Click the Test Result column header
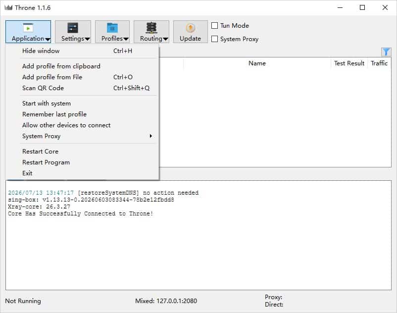The width and height of the screenshot is (397, 313). pos(349,63)
